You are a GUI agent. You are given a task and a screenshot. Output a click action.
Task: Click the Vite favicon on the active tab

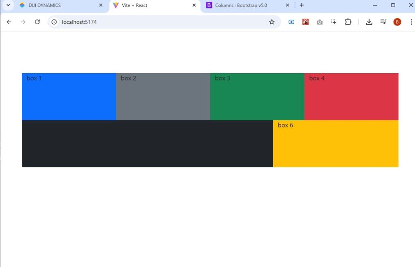click(116, 5)
